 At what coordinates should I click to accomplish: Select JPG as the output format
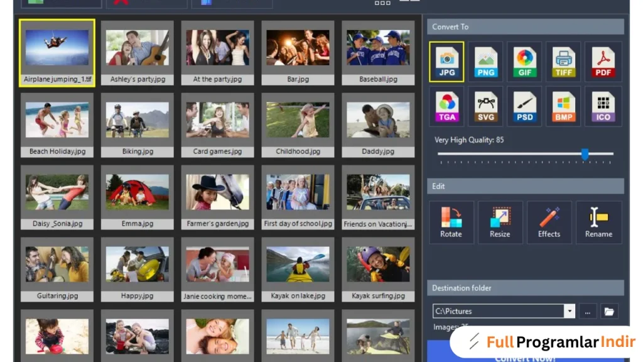446,62
